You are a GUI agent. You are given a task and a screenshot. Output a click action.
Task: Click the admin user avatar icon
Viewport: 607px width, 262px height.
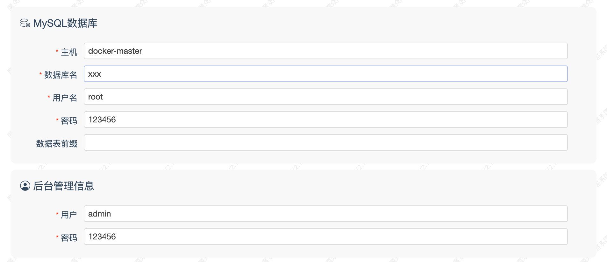coord(25,186)
